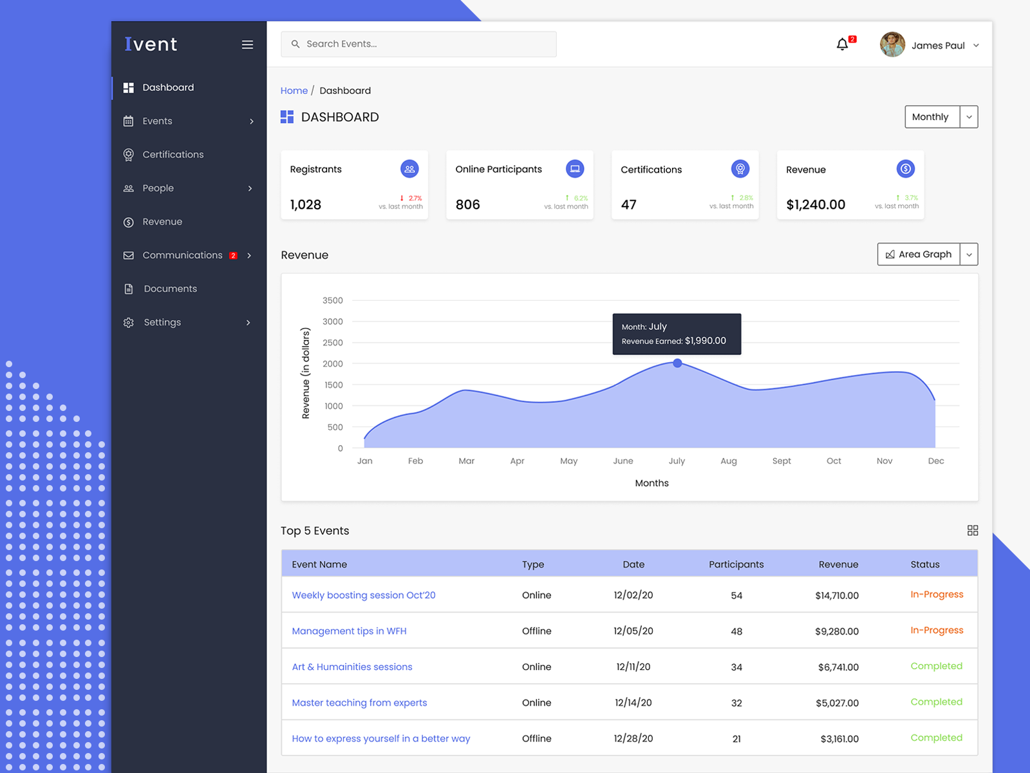Click the Revenue dollar icon
Image resolution: width=1030 pixels, height=773 pixels.
[906, 168]
